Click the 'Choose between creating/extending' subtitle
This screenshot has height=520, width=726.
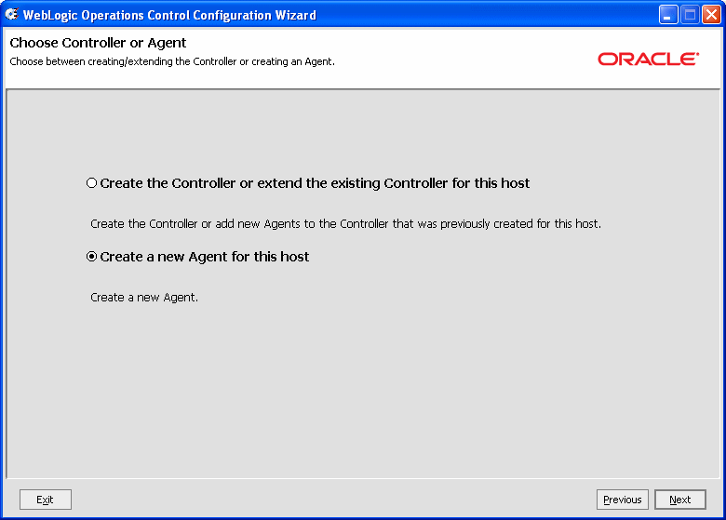(x=172, y=61)
